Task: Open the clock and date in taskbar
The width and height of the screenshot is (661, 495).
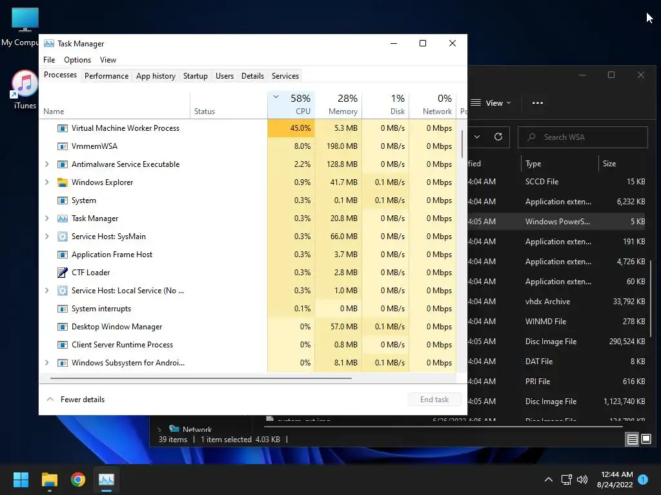Action: (615, 480)
